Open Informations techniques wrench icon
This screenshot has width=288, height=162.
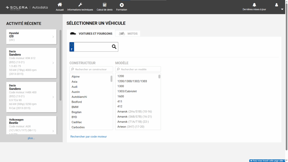pos(80,4)
